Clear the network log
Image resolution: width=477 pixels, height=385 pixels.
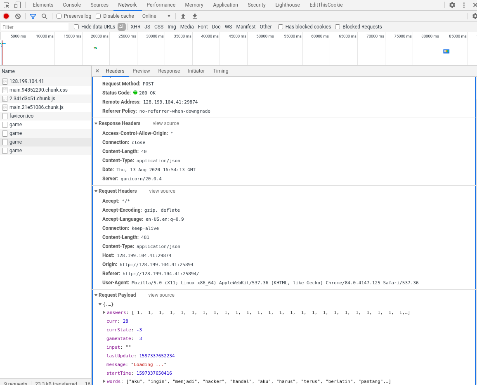pyautogui.click(x=18, y=16)
